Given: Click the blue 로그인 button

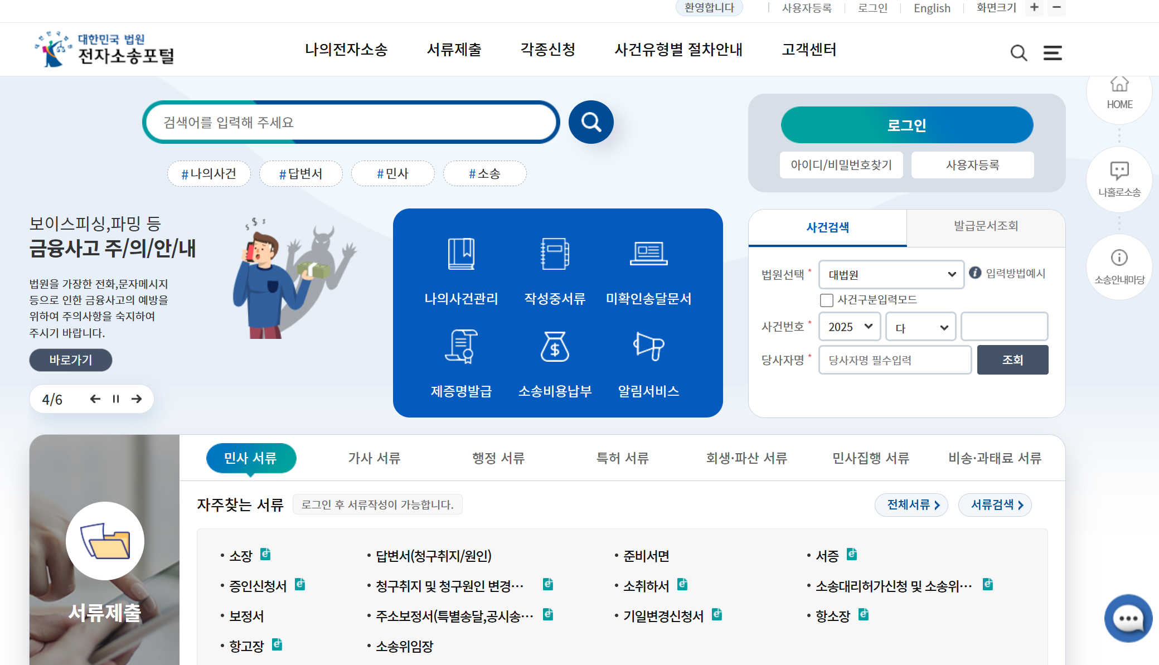Looking at the screenshot, I should pyautogui.click(x=907, y=125).
